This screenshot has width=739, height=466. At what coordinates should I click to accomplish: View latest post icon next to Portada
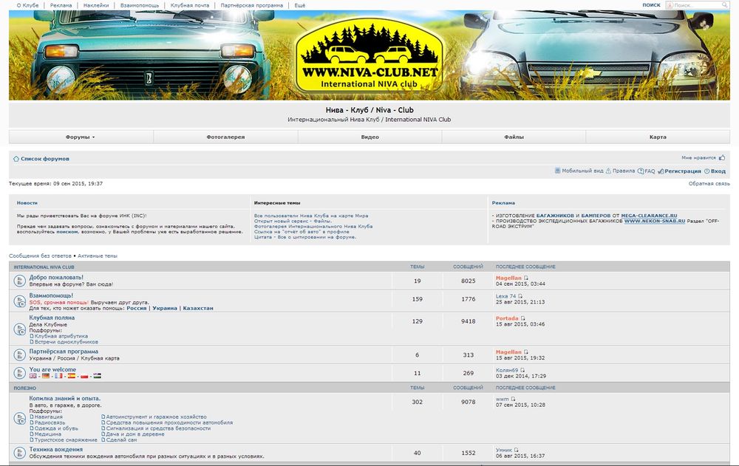click(522, 318)
